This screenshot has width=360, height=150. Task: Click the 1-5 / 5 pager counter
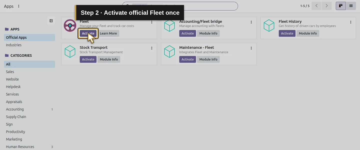305,6
